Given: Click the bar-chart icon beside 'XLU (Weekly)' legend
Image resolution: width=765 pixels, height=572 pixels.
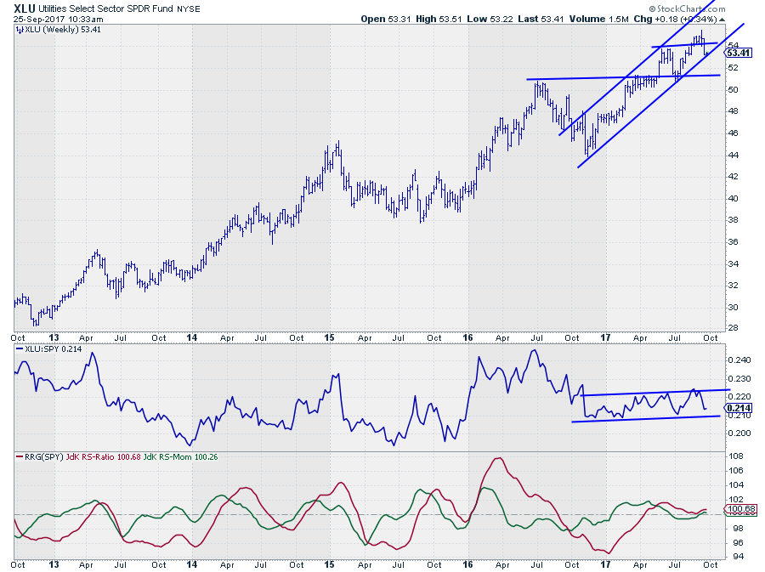Looking at the screenshot, I should pyautogui.click(x=20, y=30).
